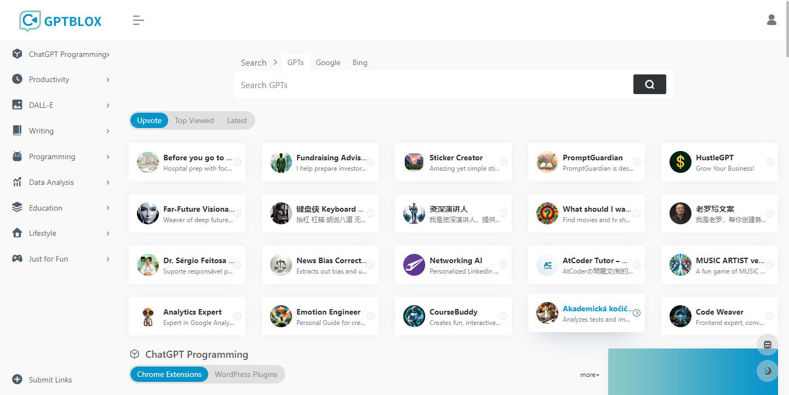Open the Fundraising Advisor card
This screenshot has height=395, width=789.
(320, 162)
